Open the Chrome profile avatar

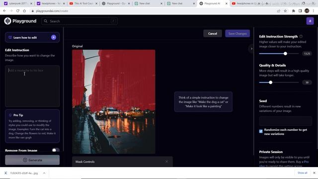(x=307, y=11)
